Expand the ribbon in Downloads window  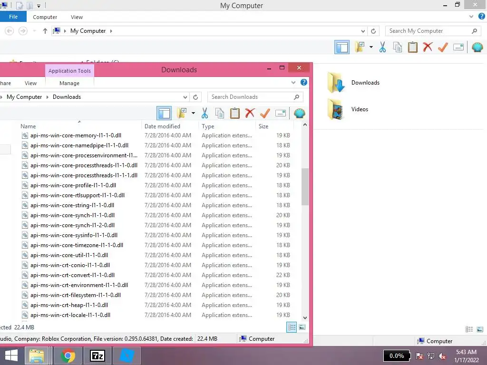click(293, 83)
